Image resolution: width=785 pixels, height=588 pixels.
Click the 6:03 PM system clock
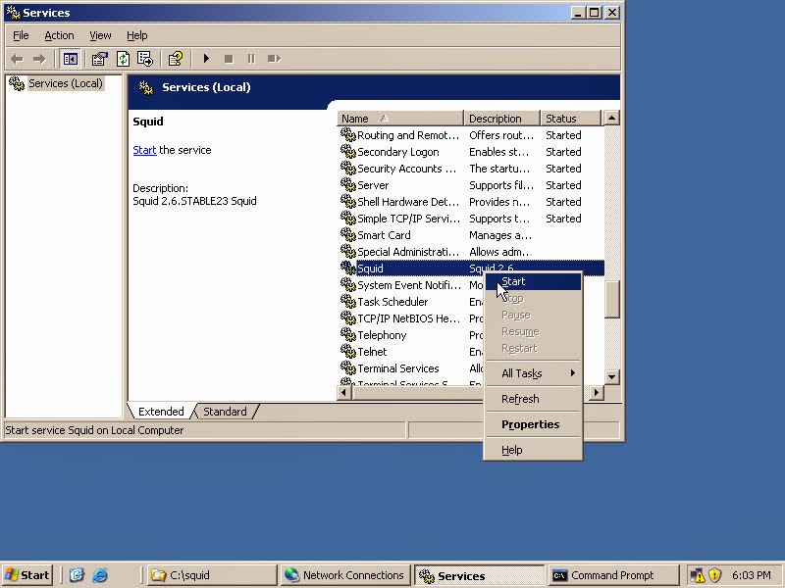click(751, 575)
